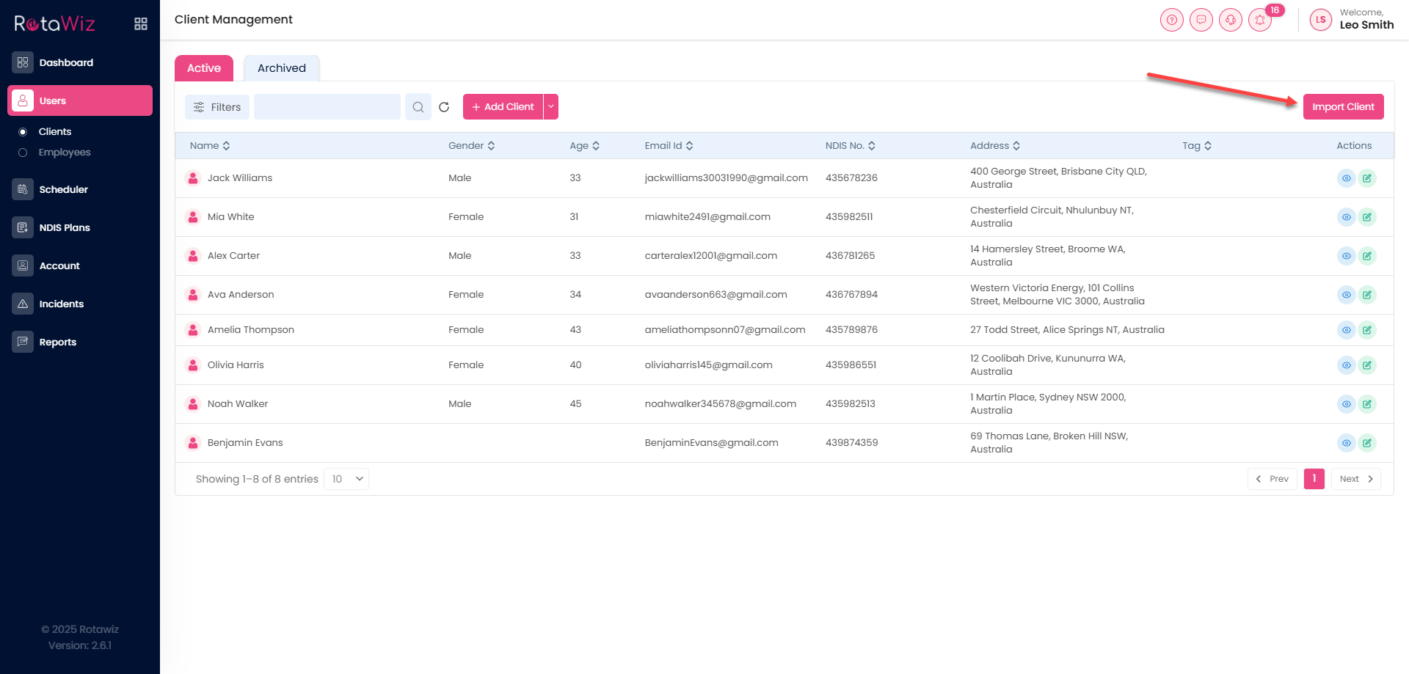The width and height of the screenshot is (1409, 674).
Task: Switch to the Archived tab
Action: click(282, 68)
